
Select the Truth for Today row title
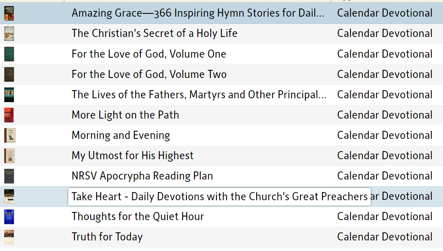(x=107, y=237)
